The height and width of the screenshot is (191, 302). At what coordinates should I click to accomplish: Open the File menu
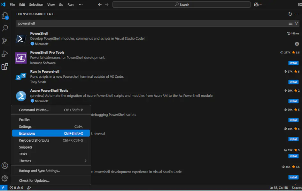[x=12, y=4]
